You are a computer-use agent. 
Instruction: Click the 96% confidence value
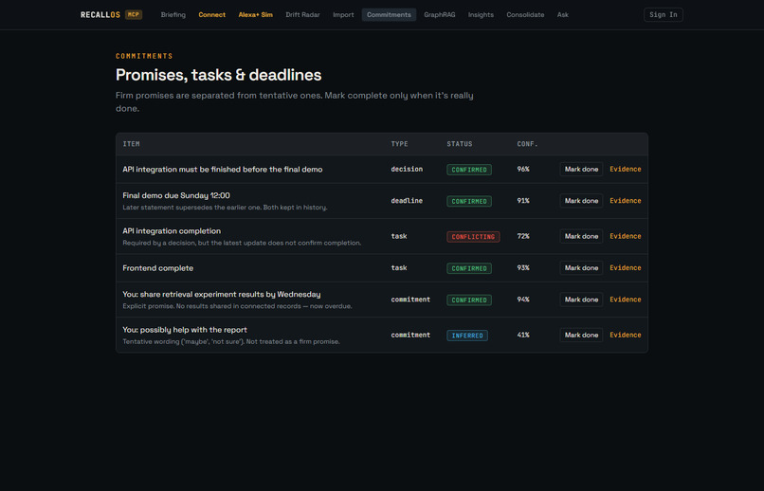[523, 169]
